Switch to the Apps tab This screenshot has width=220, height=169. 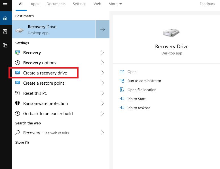pyautogui.click(x=35, y=4)
